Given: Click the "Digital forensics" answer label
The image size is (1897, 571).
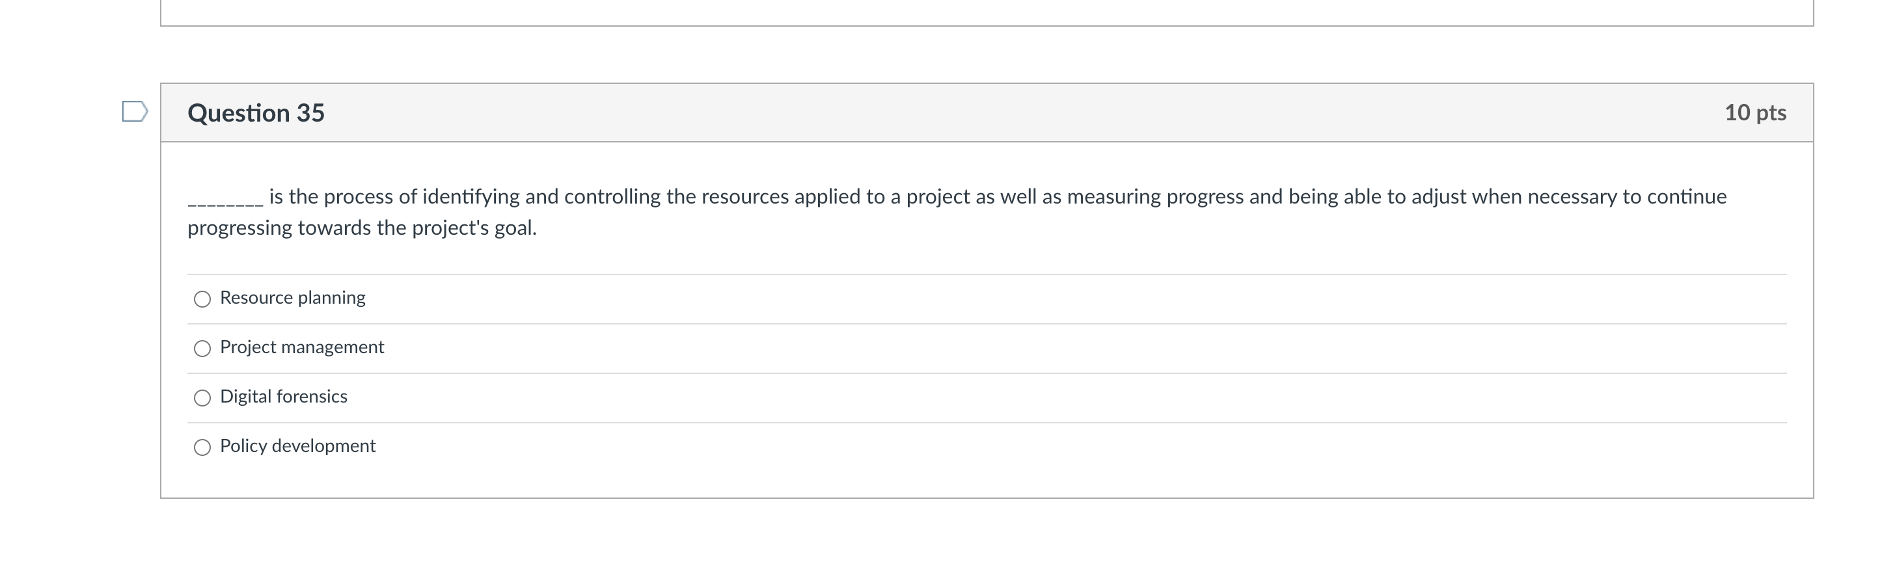Looking at the screenshot, I should [284, 397].
